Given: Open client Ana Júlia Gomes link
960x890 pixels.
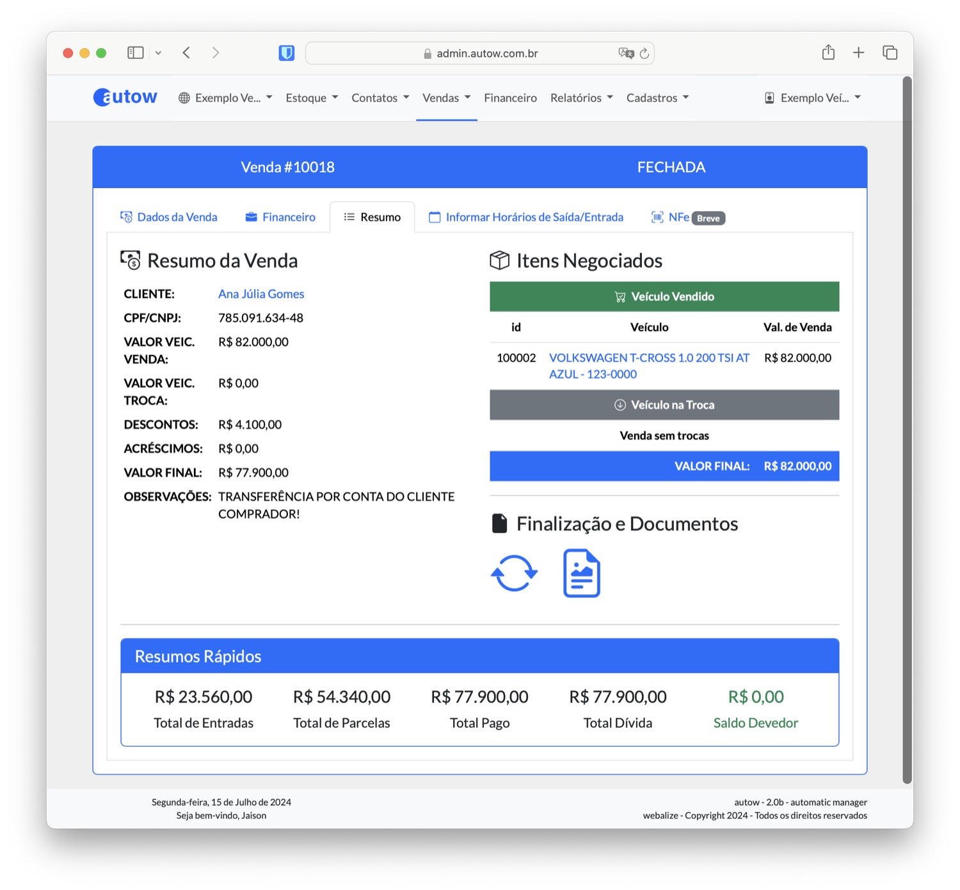Looking at the screenshot, I should coord(261,294).
